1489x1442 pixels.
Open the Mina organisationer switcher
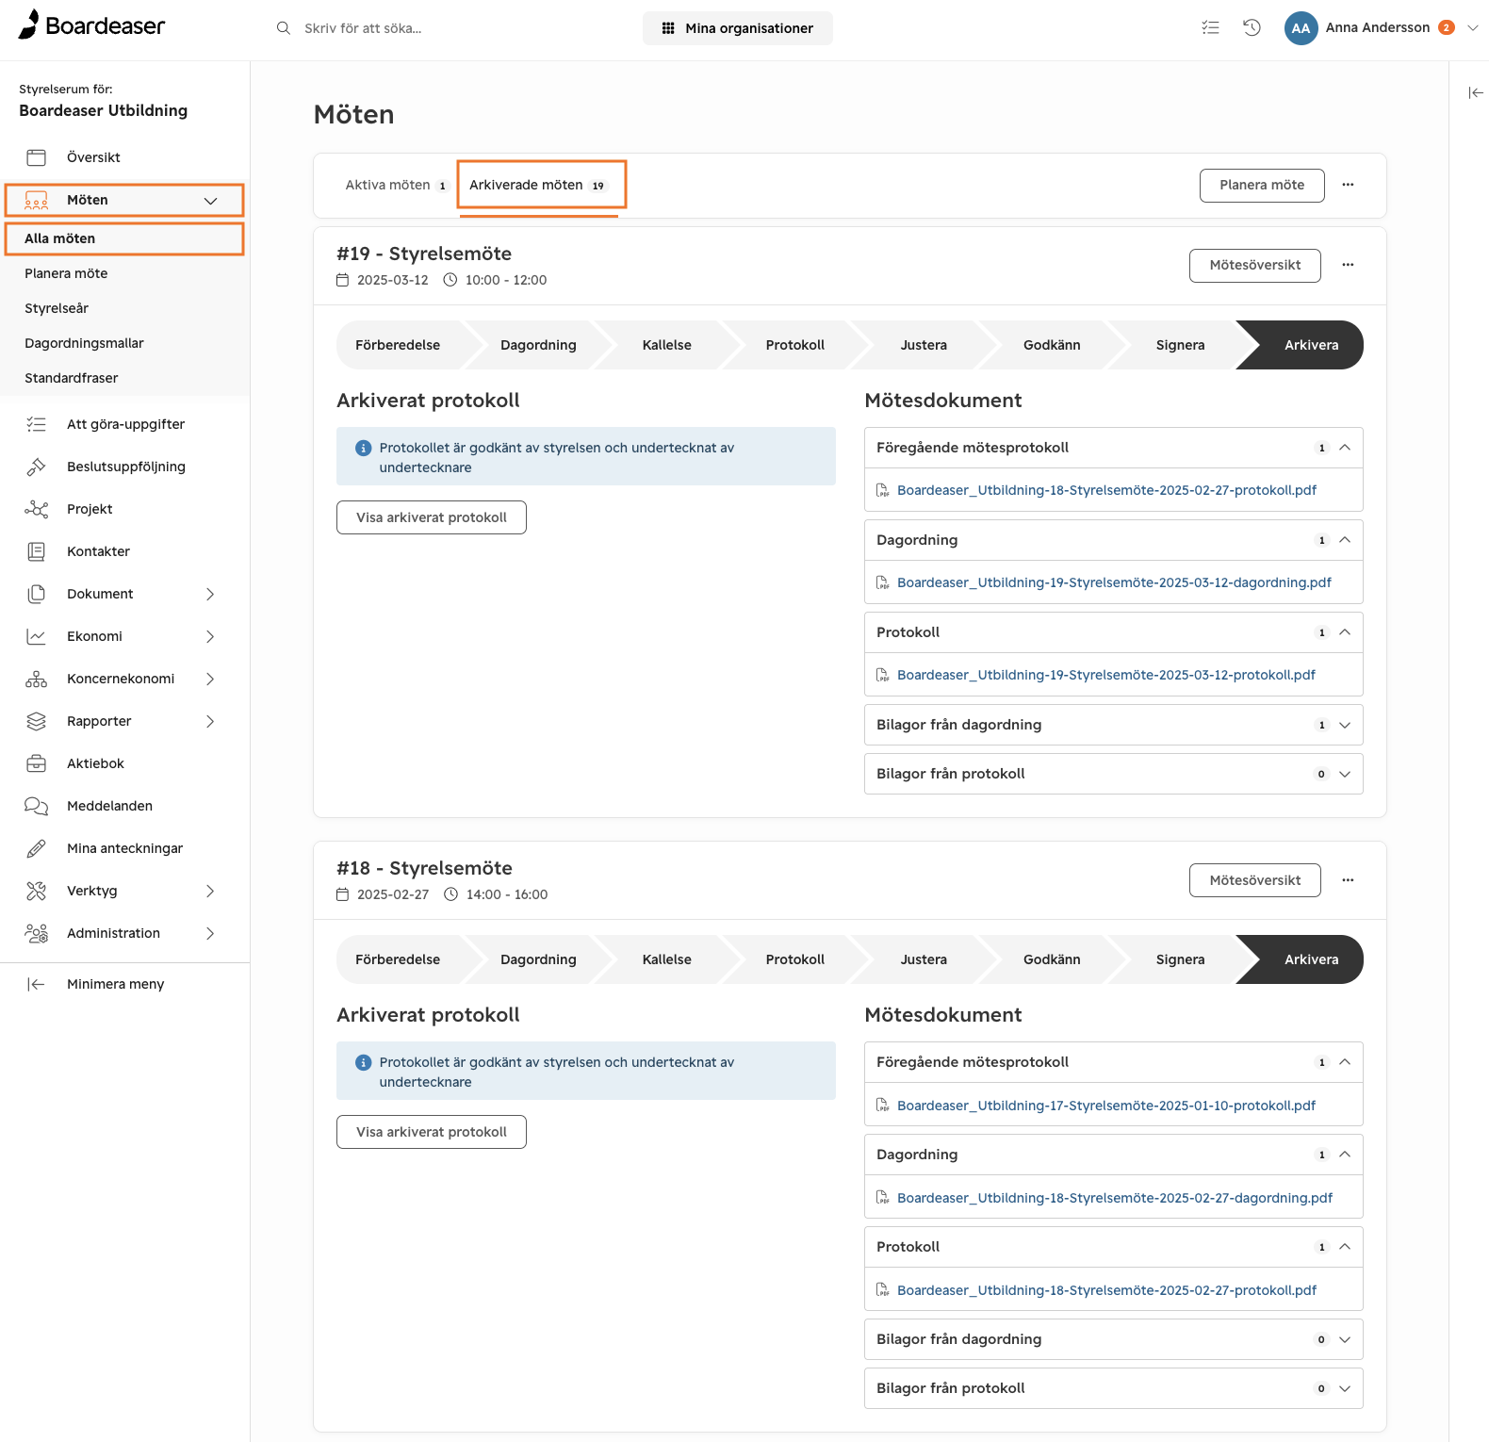click(x=738, y=28)
